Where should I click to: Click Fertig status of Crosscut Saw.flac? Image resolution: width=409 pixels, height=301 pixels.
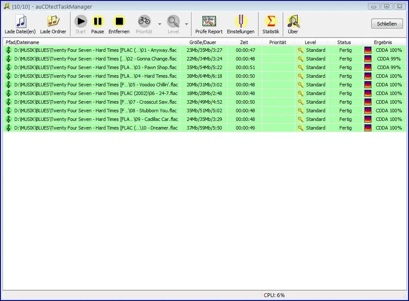[x=345, y=101]
